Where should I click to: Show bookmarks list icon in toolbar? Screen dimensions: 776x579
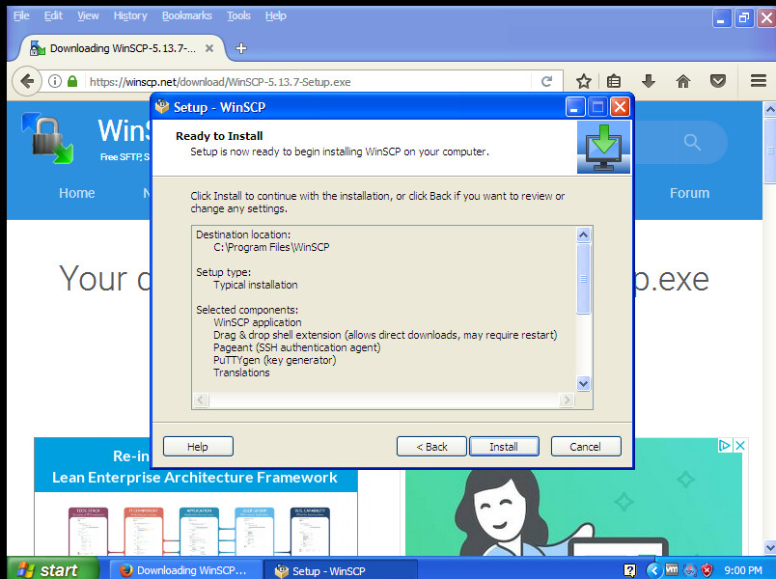click(x=614, y=81)
